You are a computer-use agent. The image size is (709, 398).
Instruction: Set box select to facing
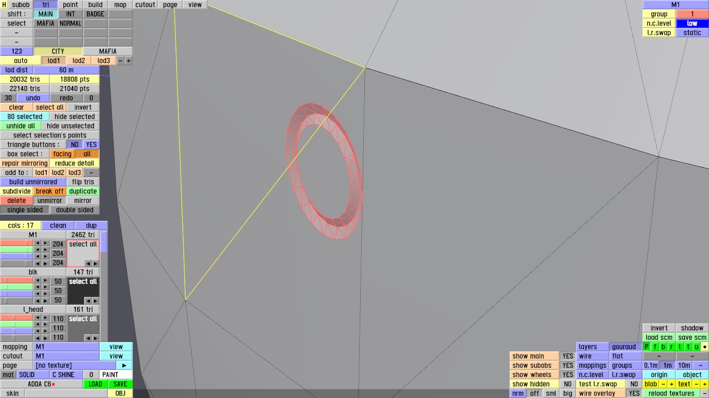pyautogui.click(x=62, y=154)
